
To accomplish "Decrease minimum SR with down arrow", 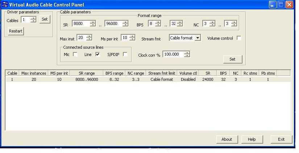I will coord(93,25).
